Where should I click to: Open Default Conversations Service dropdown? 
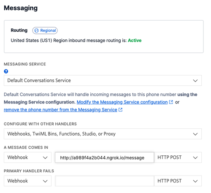coord(103,81)
